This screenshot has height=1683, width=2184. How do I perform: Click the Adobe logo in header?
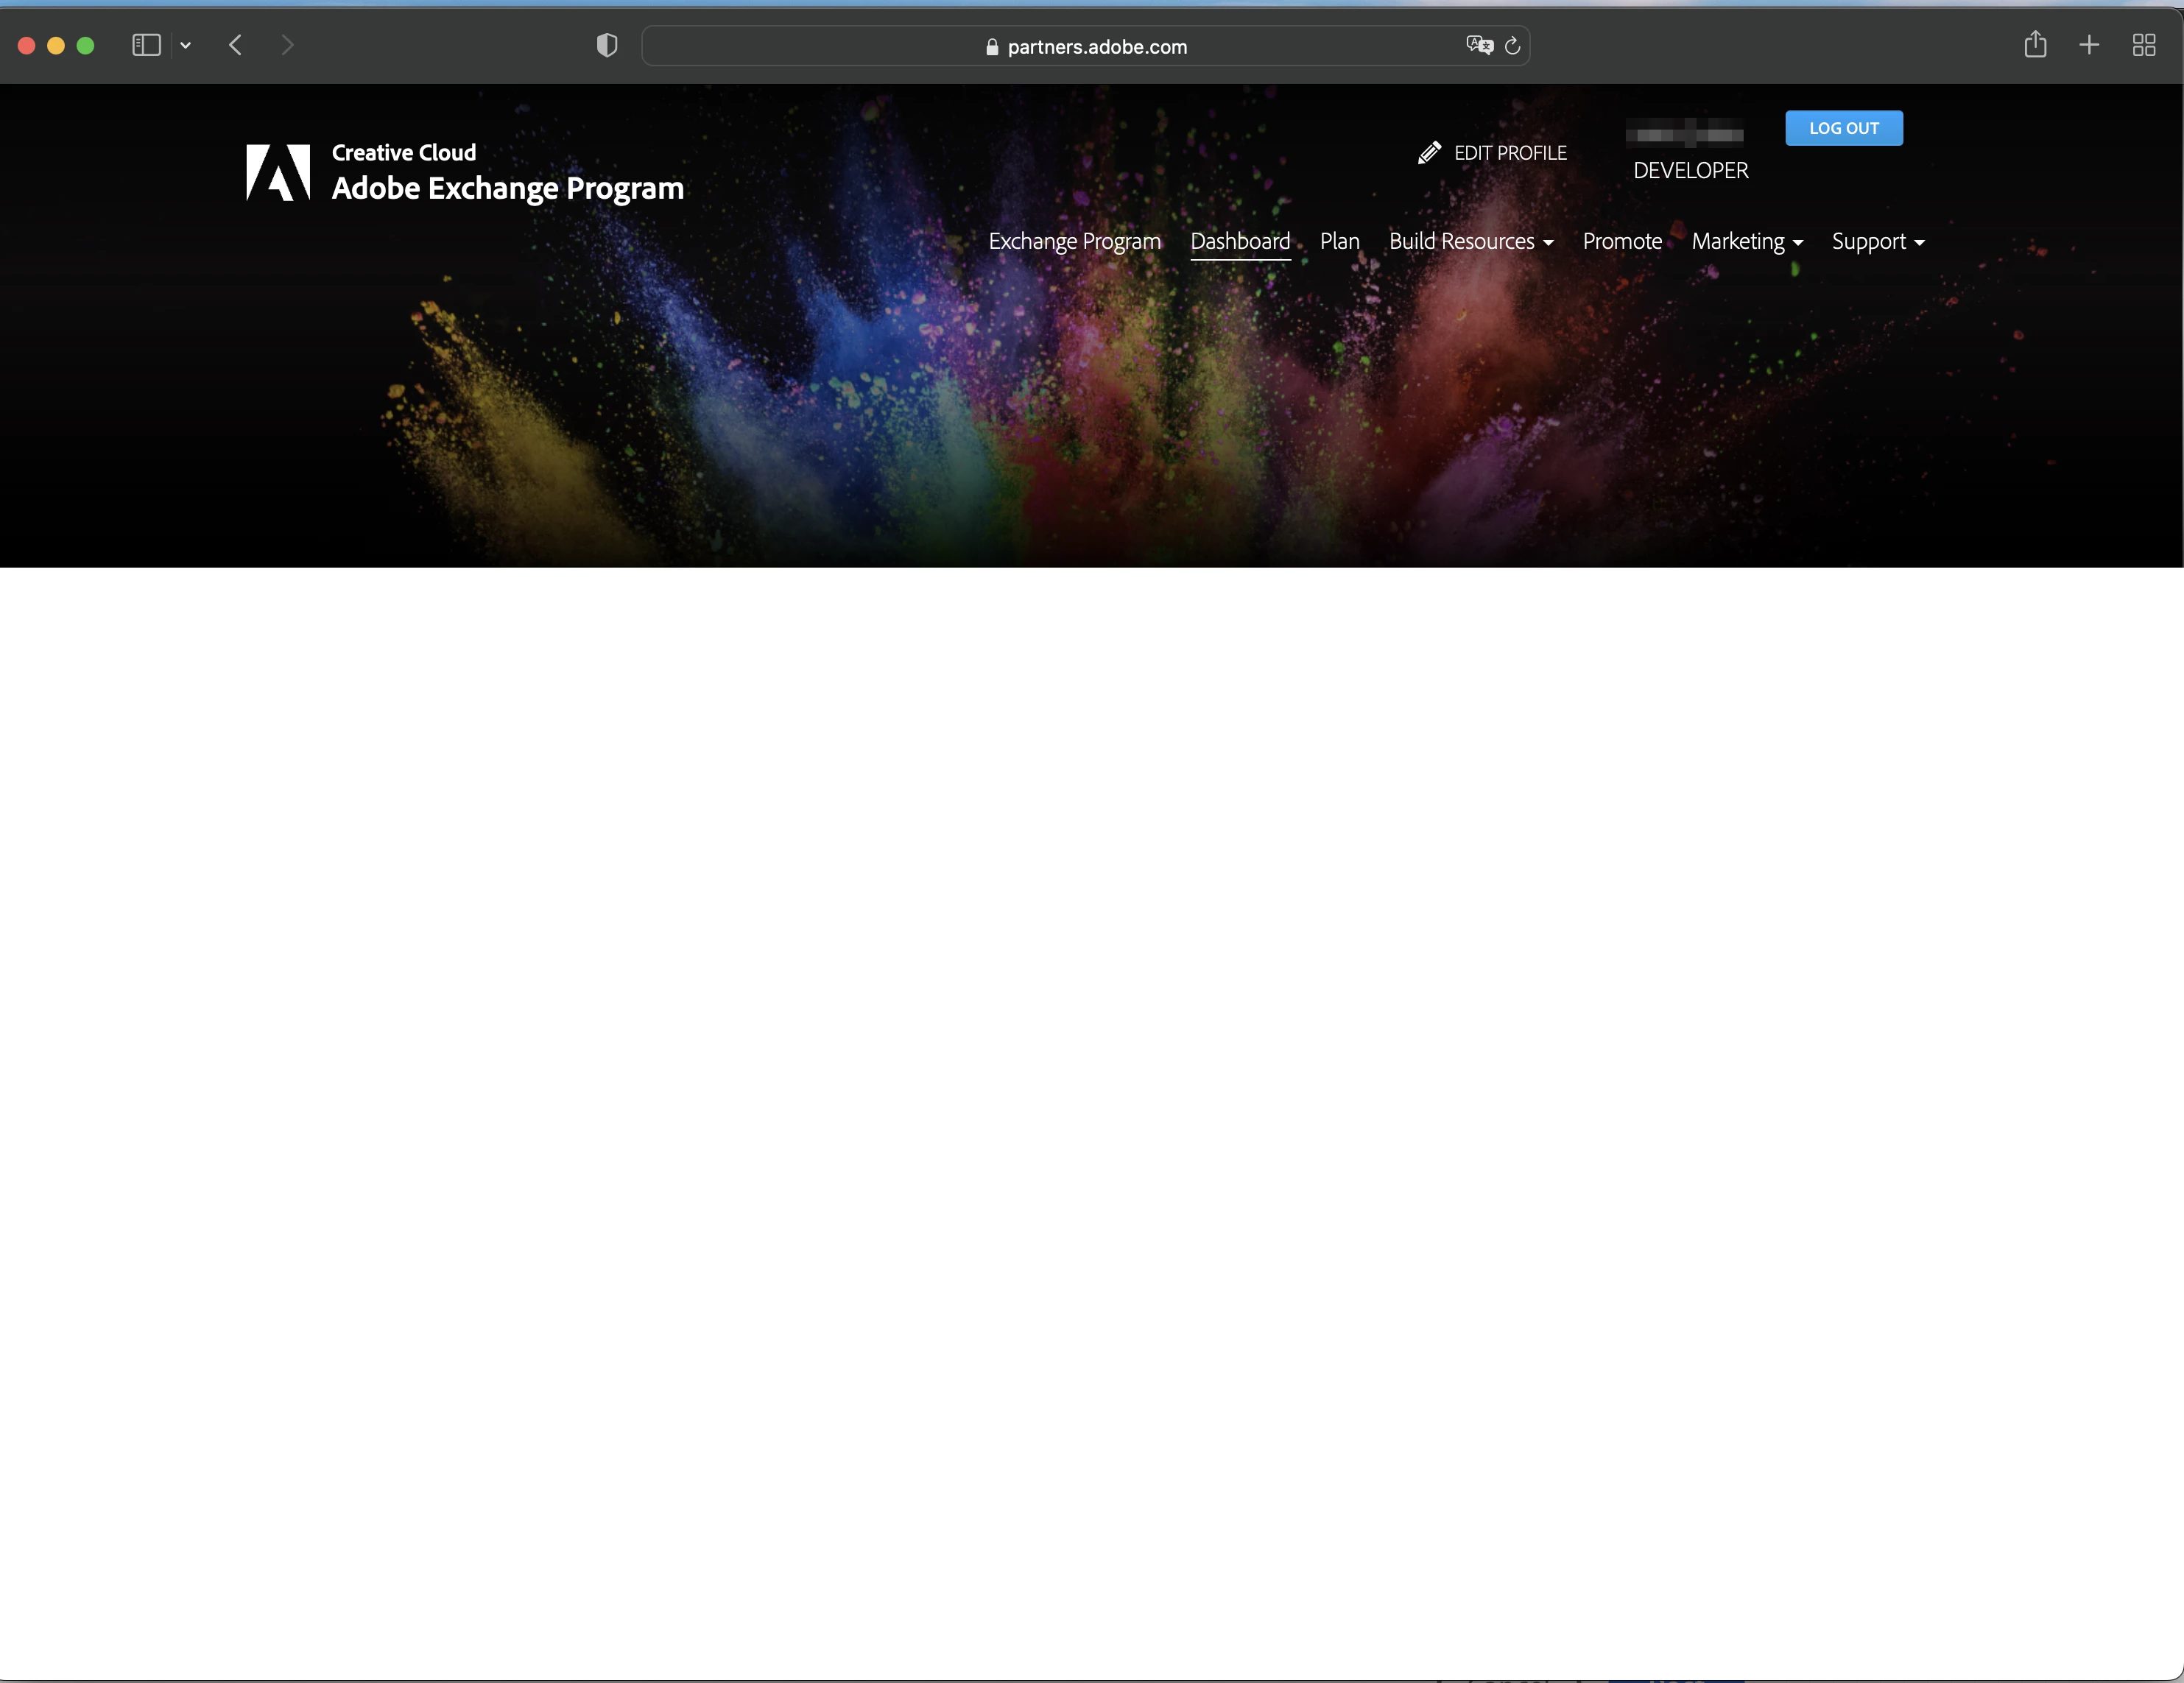(x=278, y=173)
